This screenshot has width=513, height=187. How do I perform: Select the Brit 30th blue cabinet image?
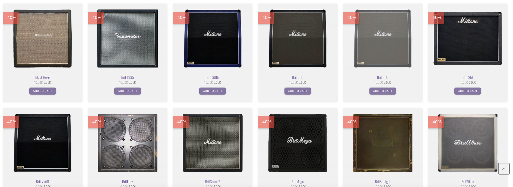click(x=213, y=38)
